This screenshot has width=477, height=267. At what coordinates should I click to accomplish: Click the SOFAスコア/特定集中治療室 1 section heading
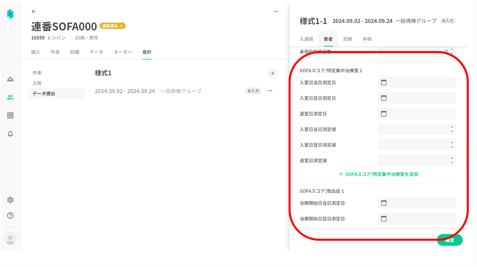click(331, 71)
